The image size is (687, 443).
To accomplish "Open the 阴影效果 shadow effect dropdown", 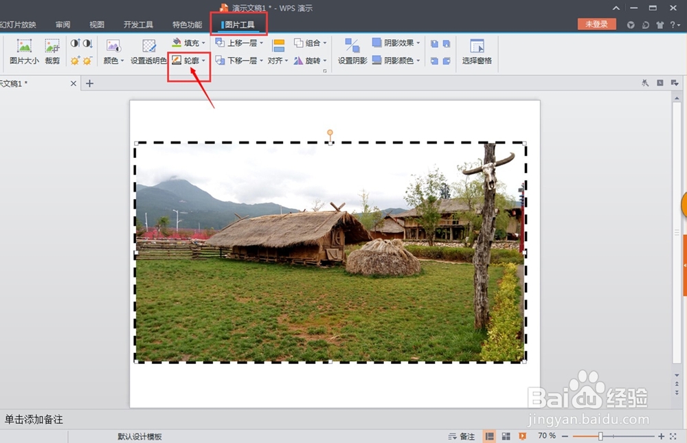I will point(396,43).
